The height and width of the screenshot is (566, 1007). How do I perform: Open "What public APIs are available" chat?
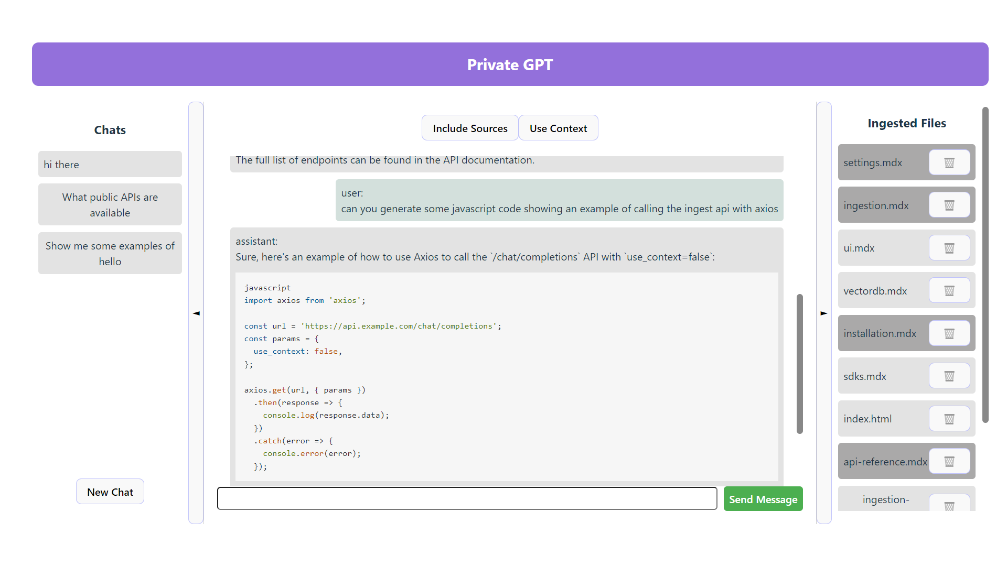tap(110, 205)
